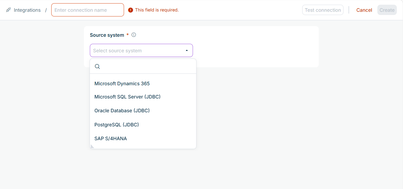
Task: Click "This field is required." message
Action: point(157,10)
